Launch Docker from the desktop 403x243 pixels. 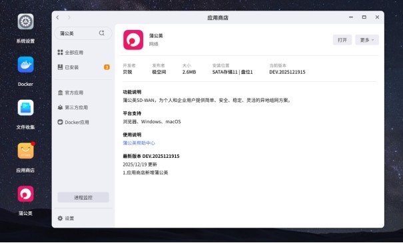[25, 65]
